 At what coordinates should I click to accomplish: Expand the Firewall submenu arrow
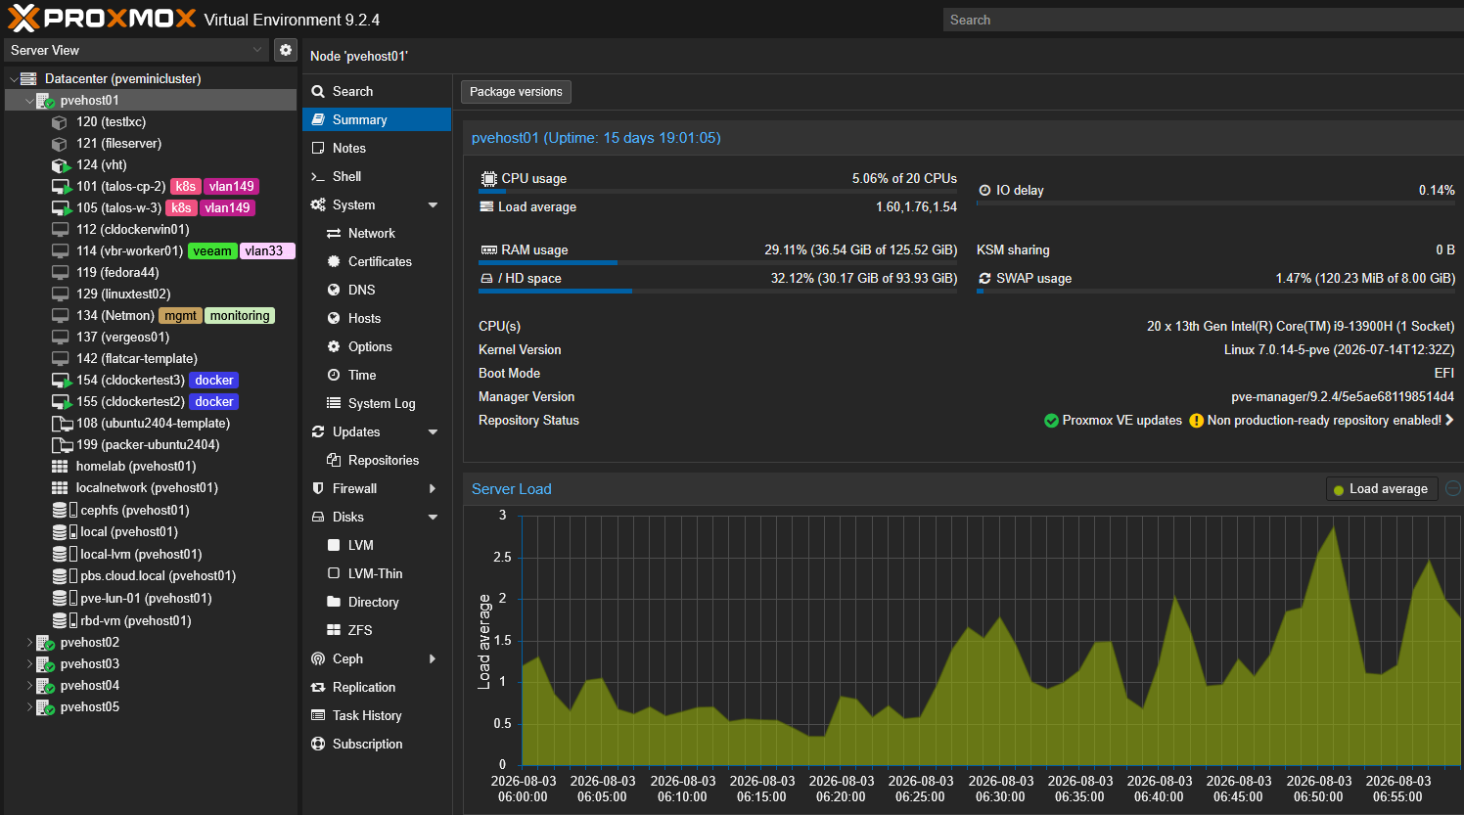tap(433, 488)
